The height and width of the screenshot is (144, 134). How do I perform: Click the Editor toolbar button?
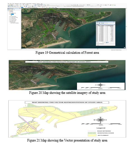48,5
